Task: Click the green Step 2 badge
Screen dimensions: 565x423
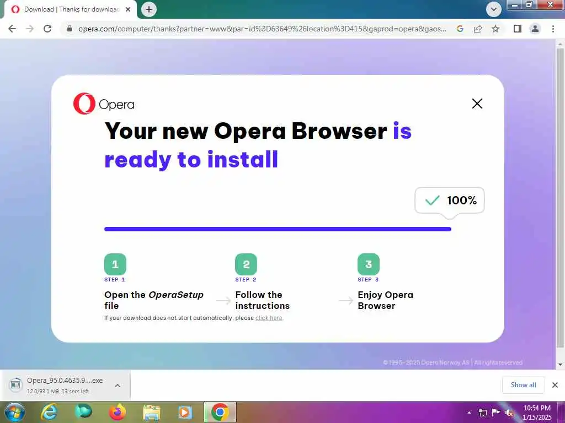Action: coord(246,264)
